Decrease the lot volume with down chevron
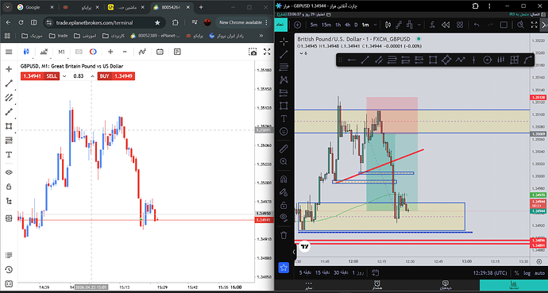Viewport: 548px width, 293px height. point(64,76)
